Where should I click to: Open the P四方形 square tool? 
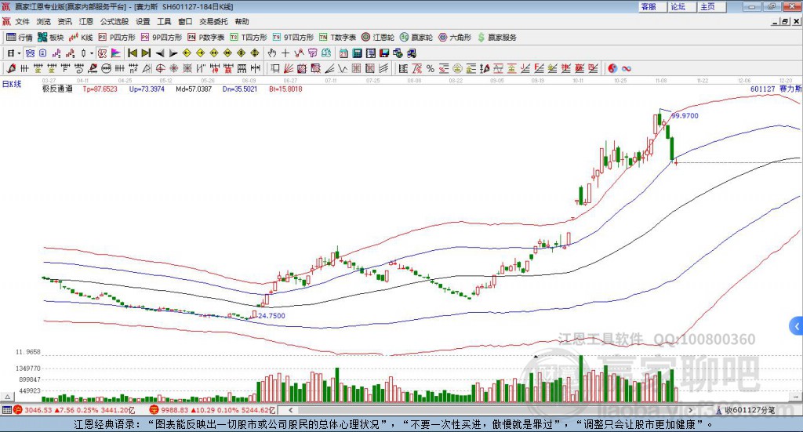point(117,38)
